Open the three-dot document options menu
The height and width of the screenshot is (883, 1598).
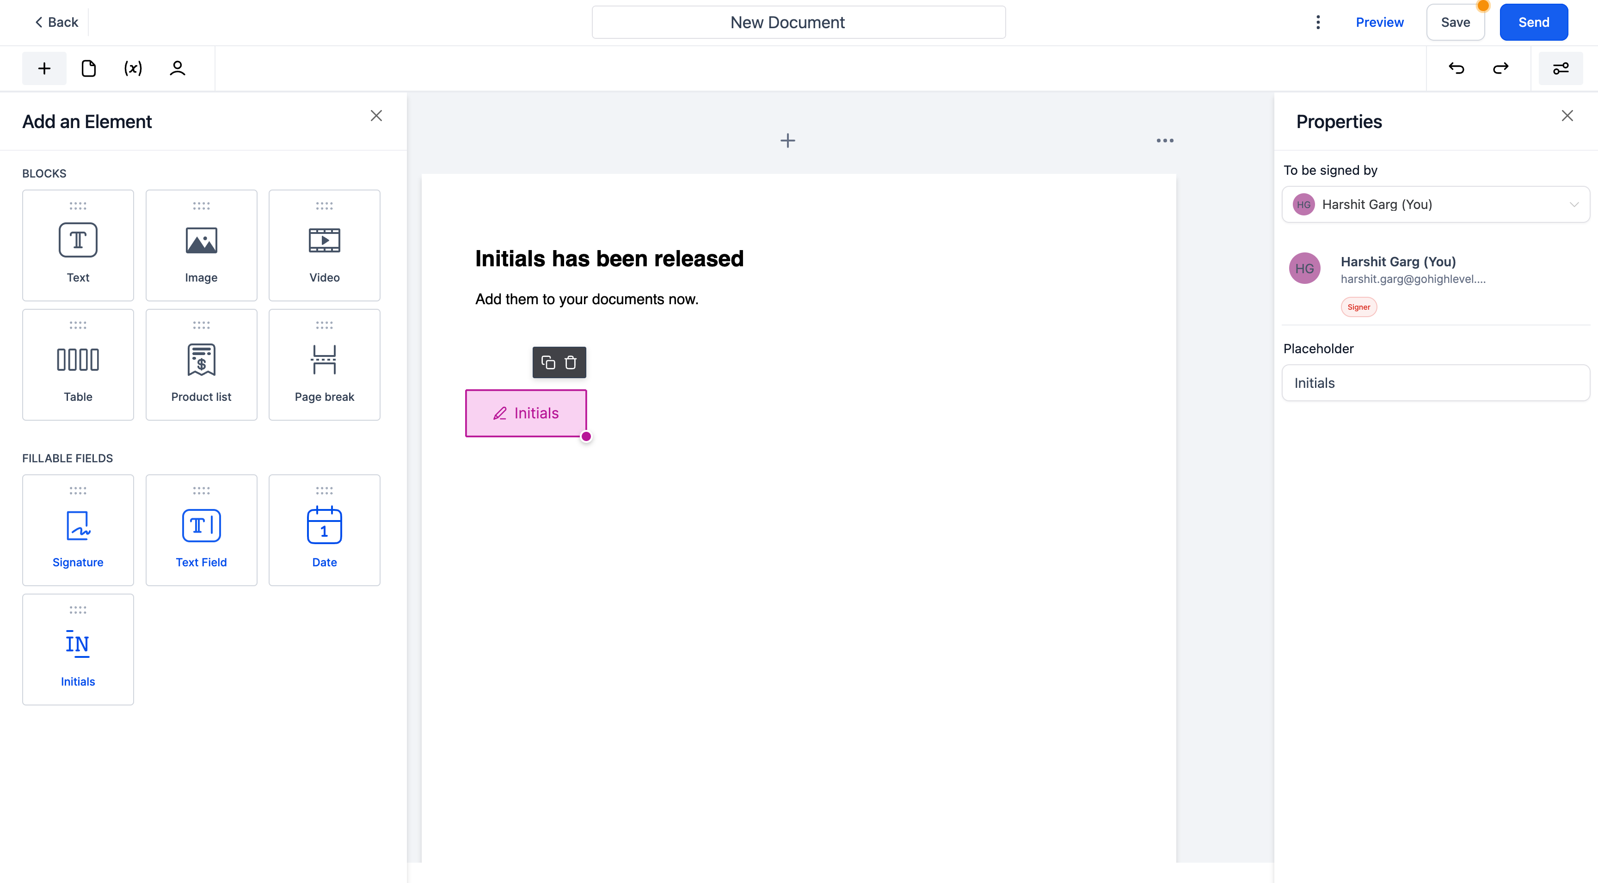click(x=1317, y=22)
